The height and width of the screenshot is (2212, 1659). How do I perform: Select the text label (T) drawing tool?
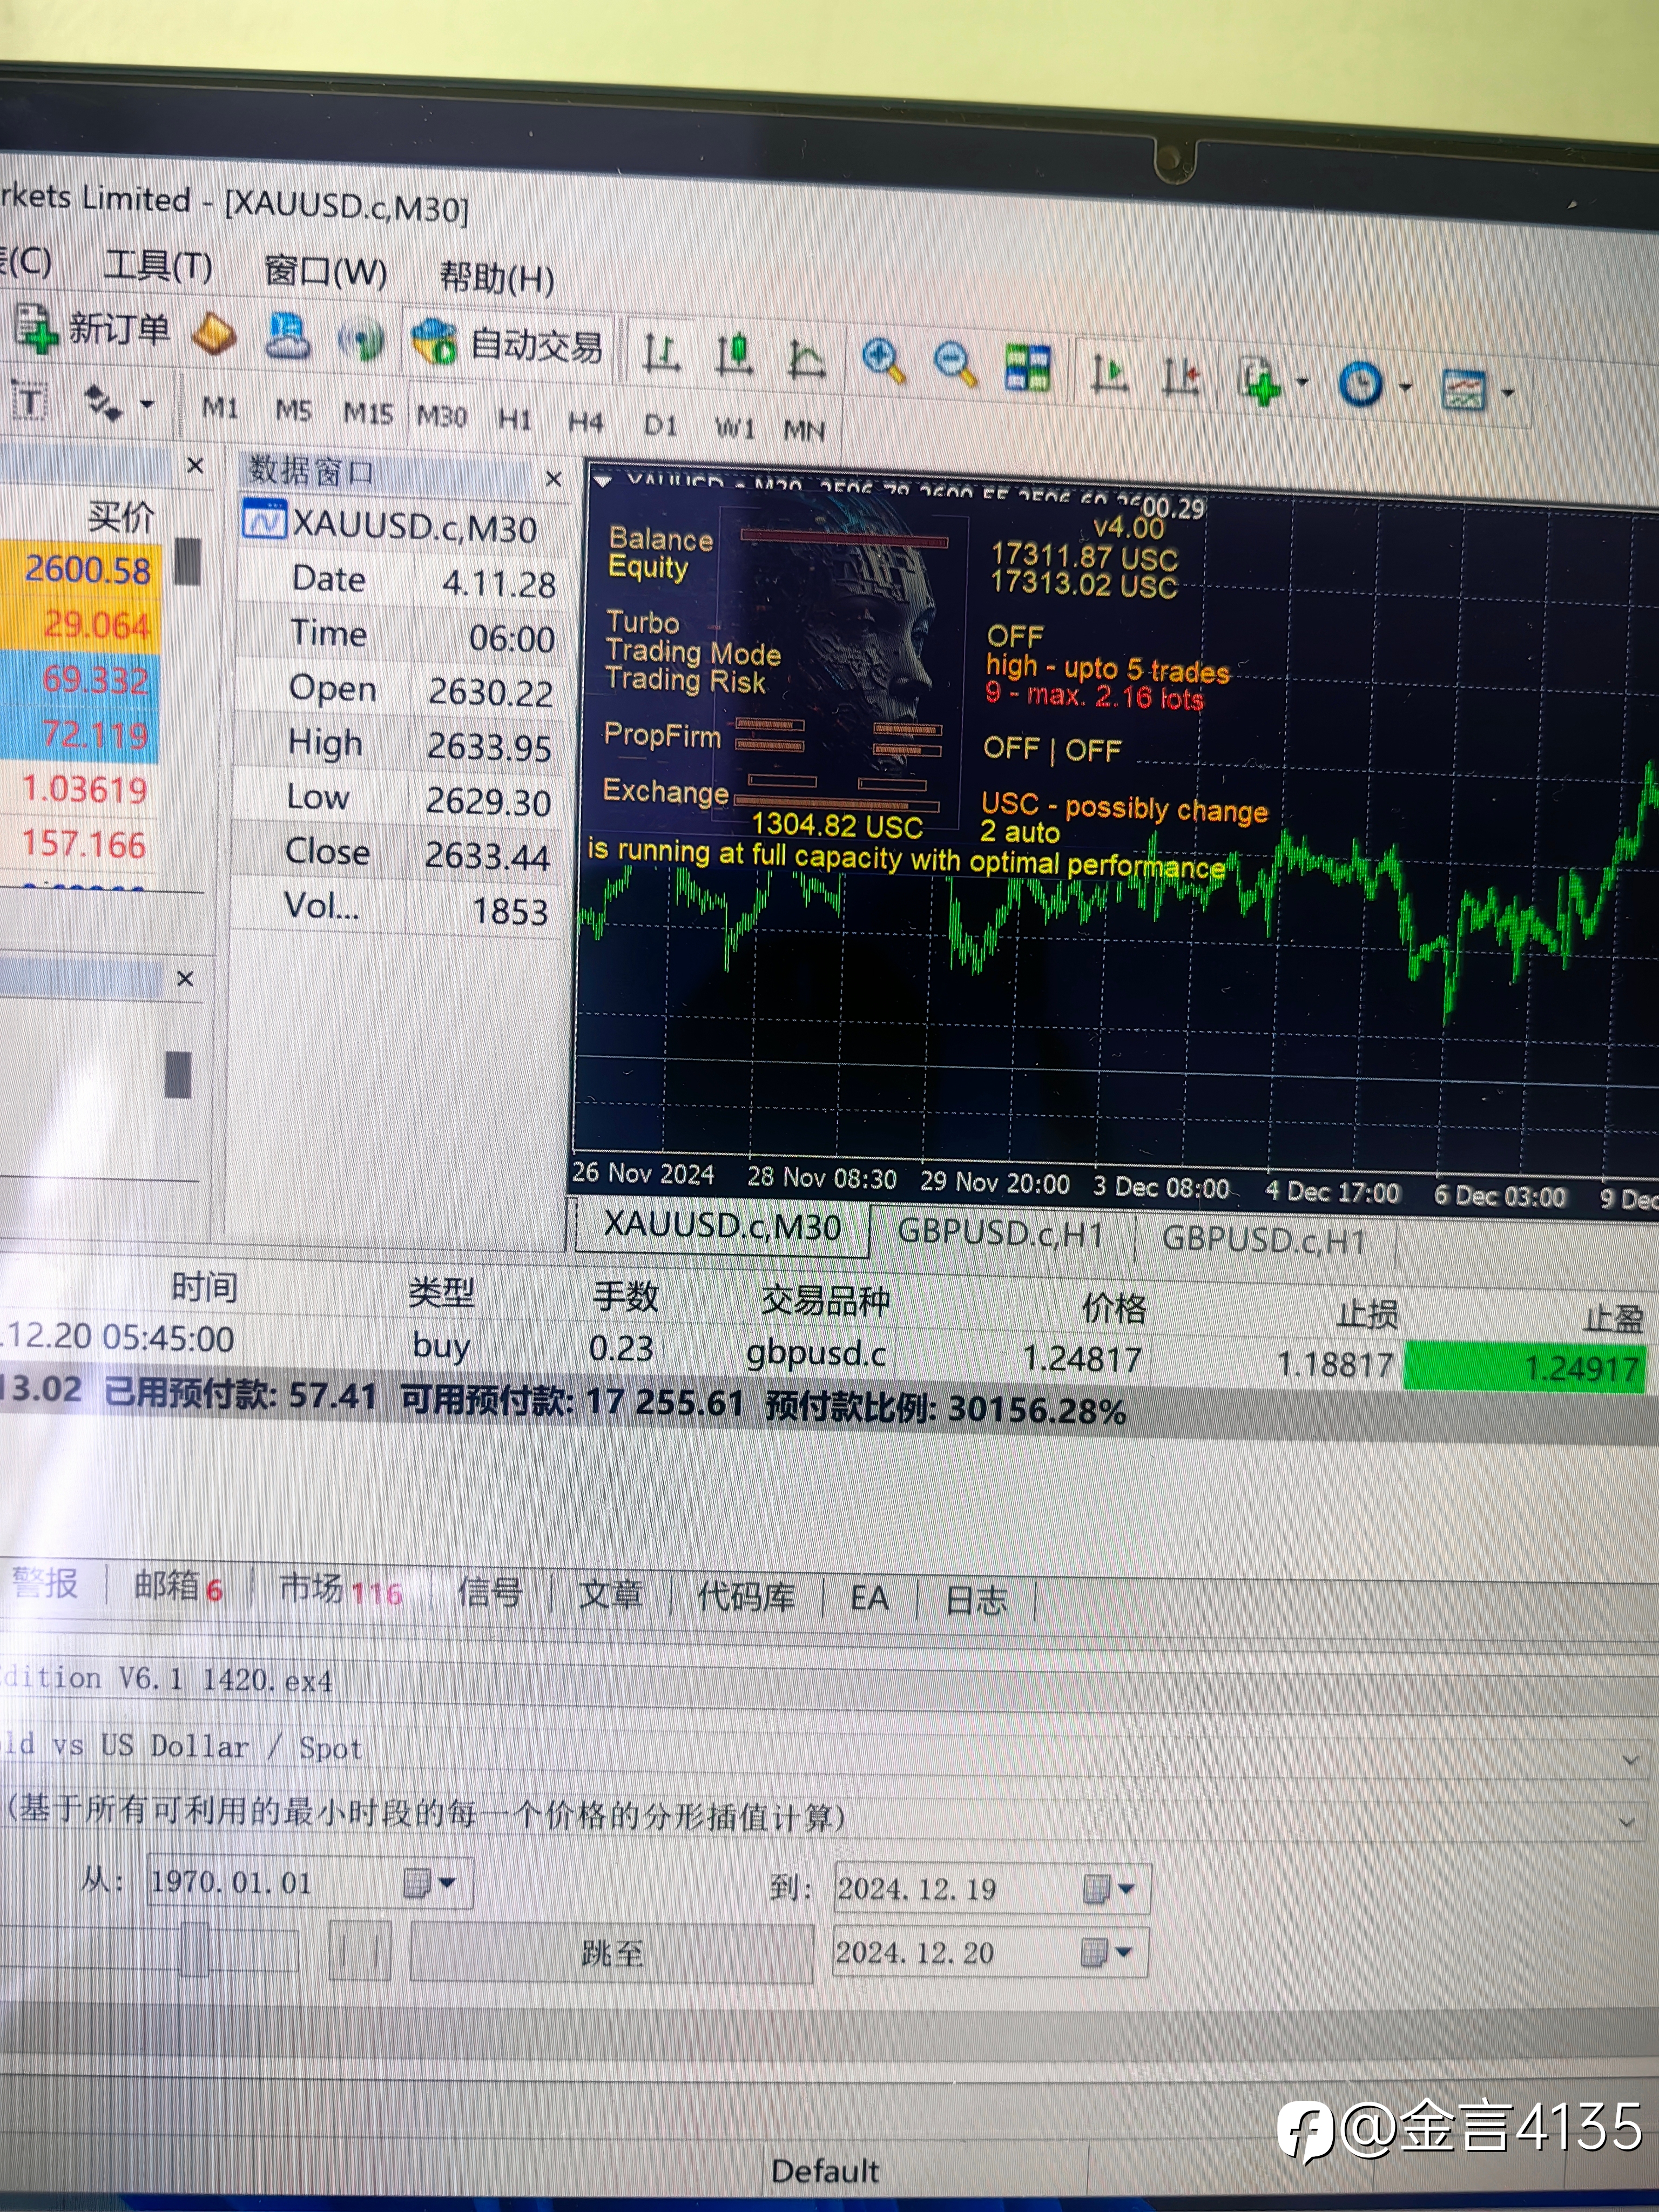click(30, 402)
